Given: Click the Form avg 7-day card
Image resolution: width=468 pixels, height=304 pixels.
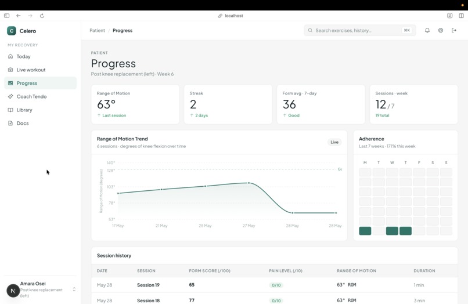Looking at the screenshot, I should [x=321, y=104].
